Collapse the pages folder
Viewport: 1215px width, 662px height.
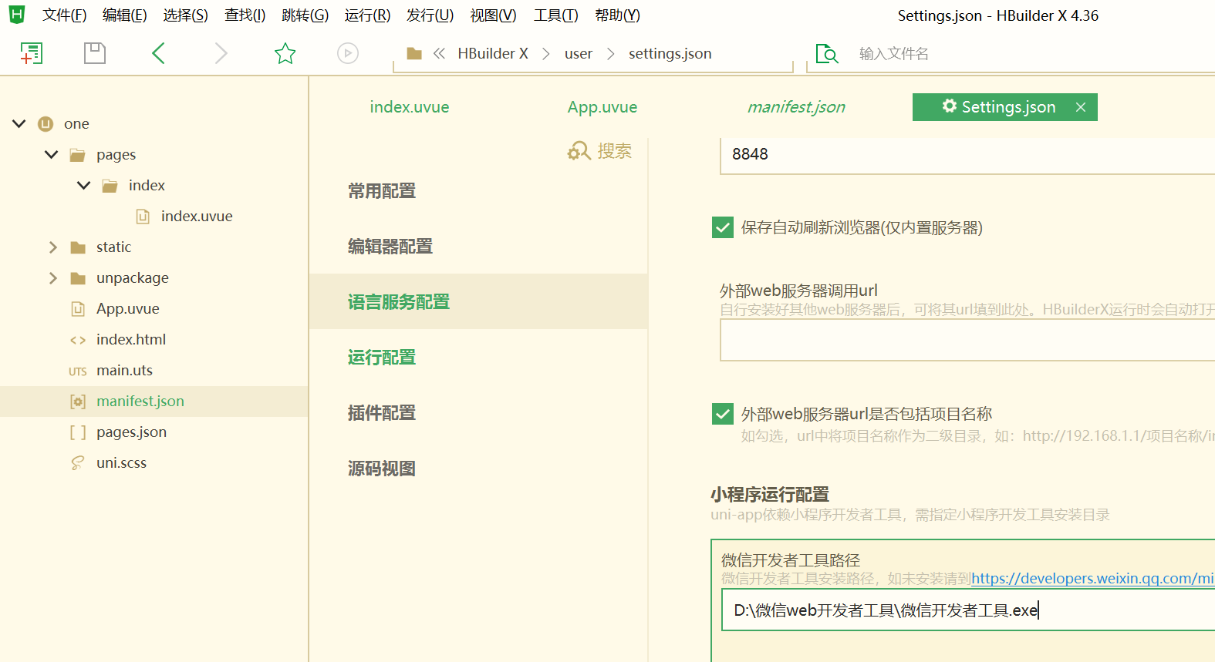pyautogui.click(x=52, y=154)
